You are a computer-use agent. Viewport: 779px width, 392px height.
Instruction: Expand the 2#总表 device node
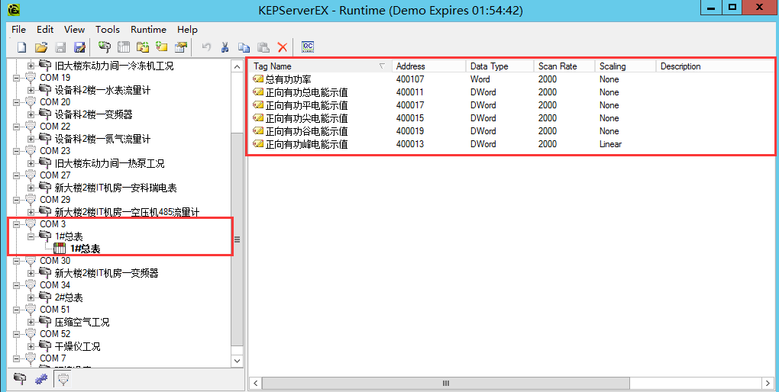point(31,297)
